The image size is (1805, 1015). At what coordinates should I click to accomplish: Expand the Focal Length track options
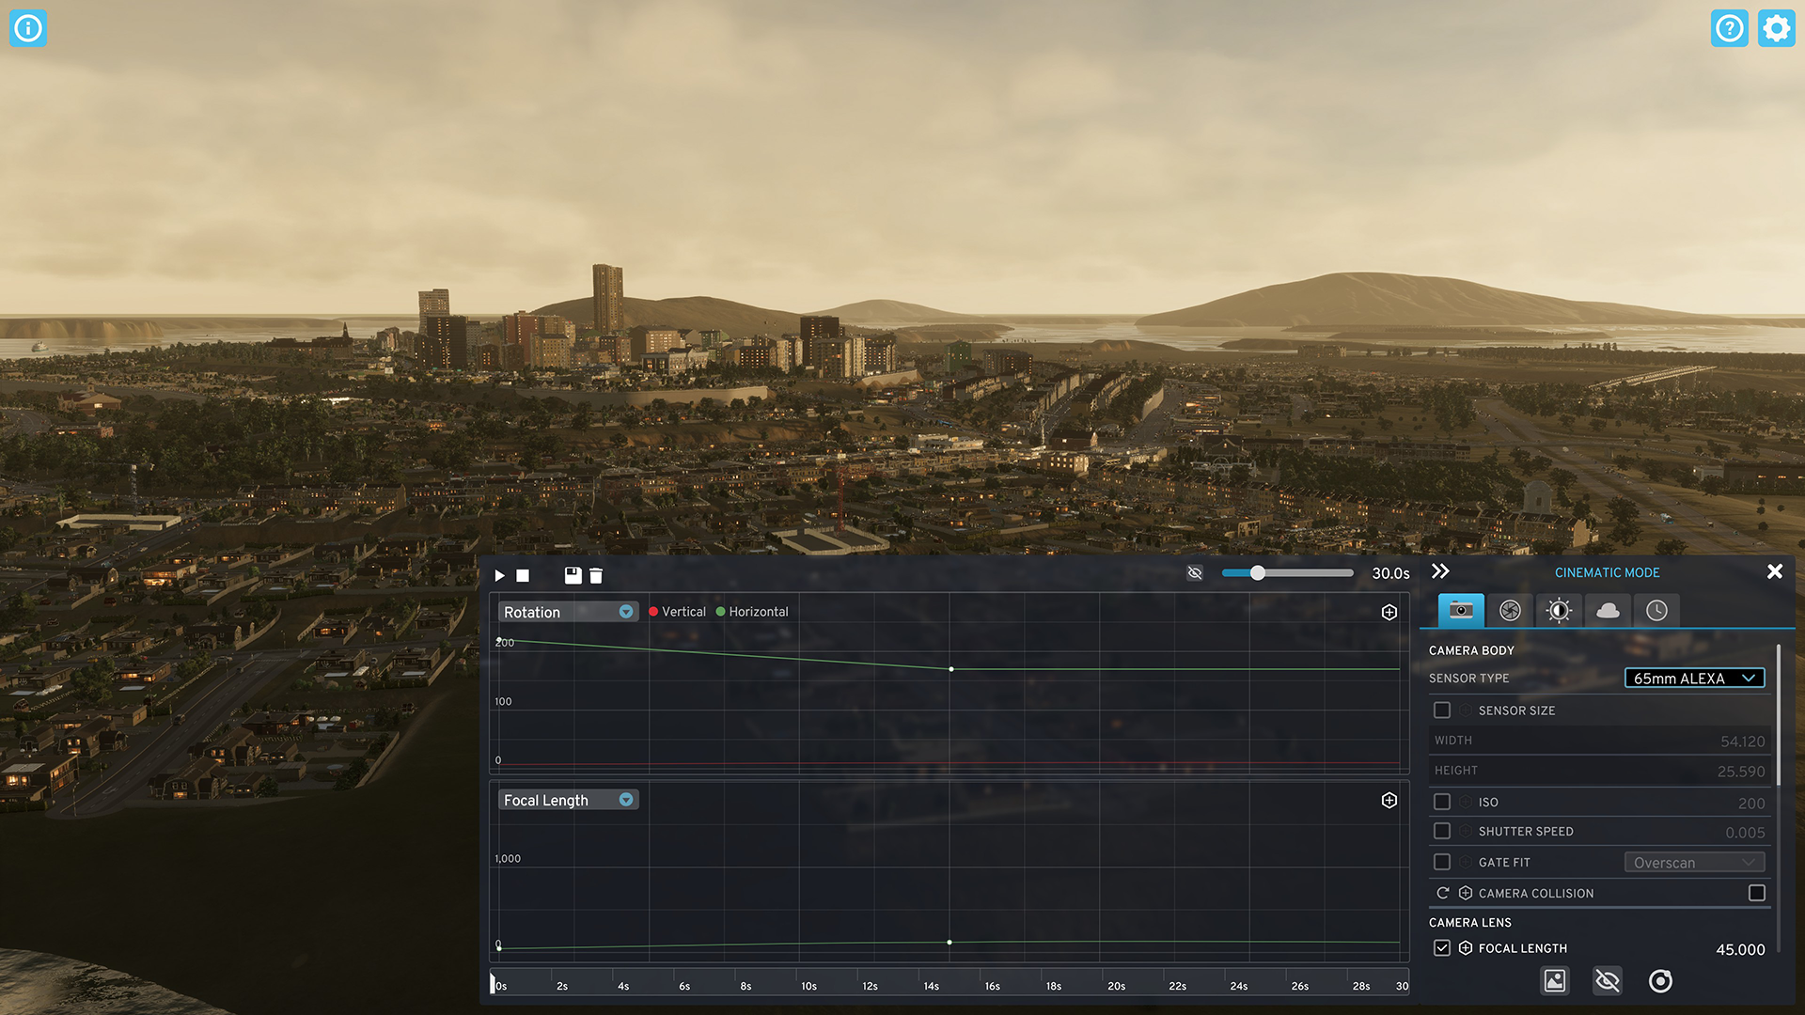click(626, 800)
